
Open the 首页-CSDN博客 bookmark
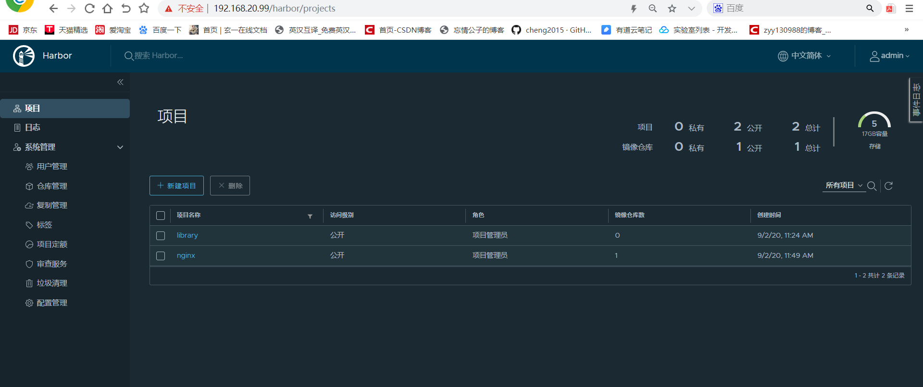click(x=398, y=30)
